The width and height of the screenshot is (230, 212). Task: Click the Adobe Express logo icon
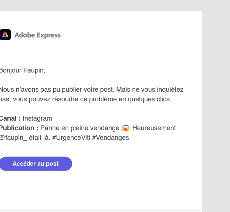click(x=5, y=35)
